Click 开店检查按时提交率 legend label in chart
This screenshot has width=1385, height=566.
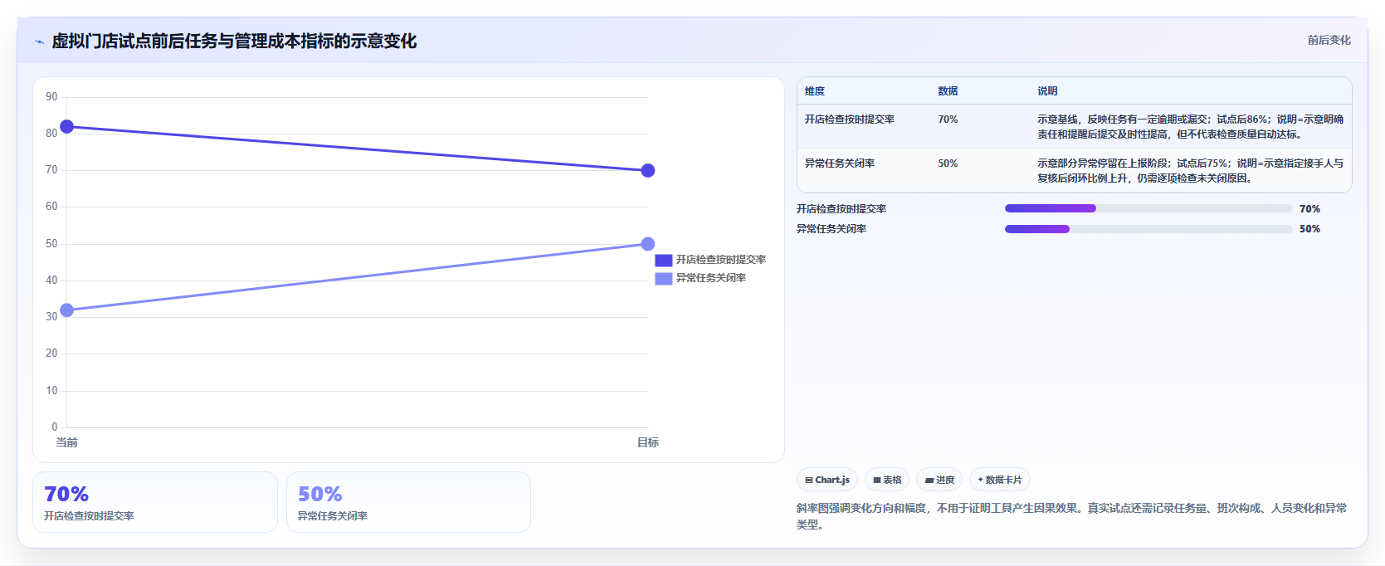(720, 260)
